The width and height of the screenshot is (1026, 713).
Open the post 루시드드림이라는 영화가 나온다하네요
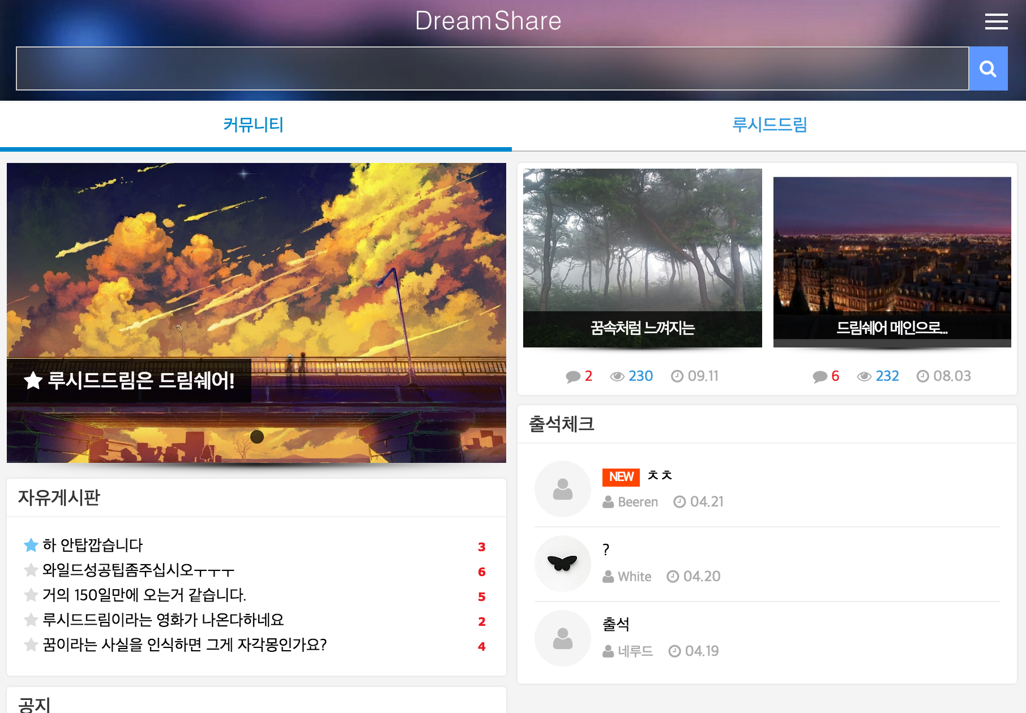coord(164,620)
